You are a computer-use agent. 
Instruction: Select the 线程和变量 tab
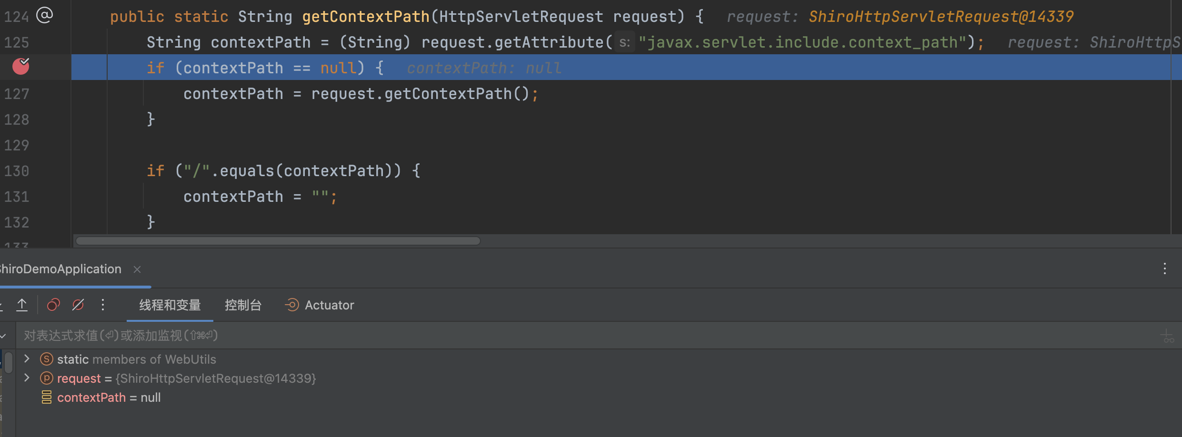[170, 305]
